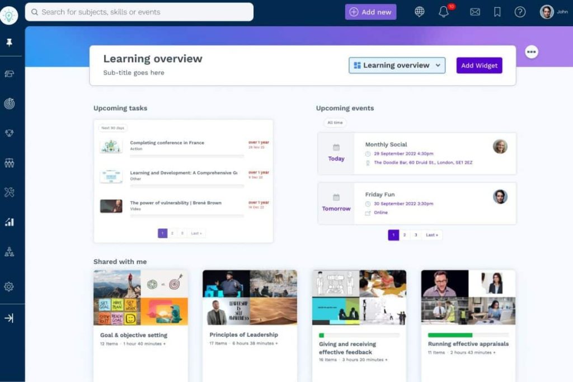Go to events page 2
Screen dimensions: 573x382
coord(405,235)
